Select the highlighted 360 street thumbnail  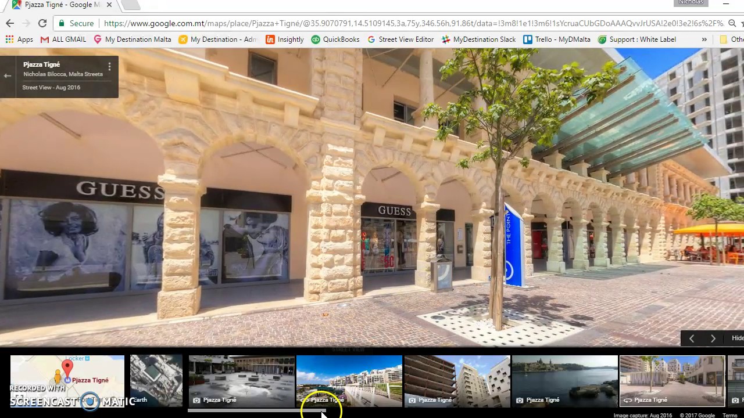click(x=673, y=381)
